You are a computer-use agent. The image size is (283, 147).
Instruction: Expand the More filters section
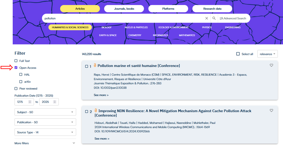[x=45, y=143]
